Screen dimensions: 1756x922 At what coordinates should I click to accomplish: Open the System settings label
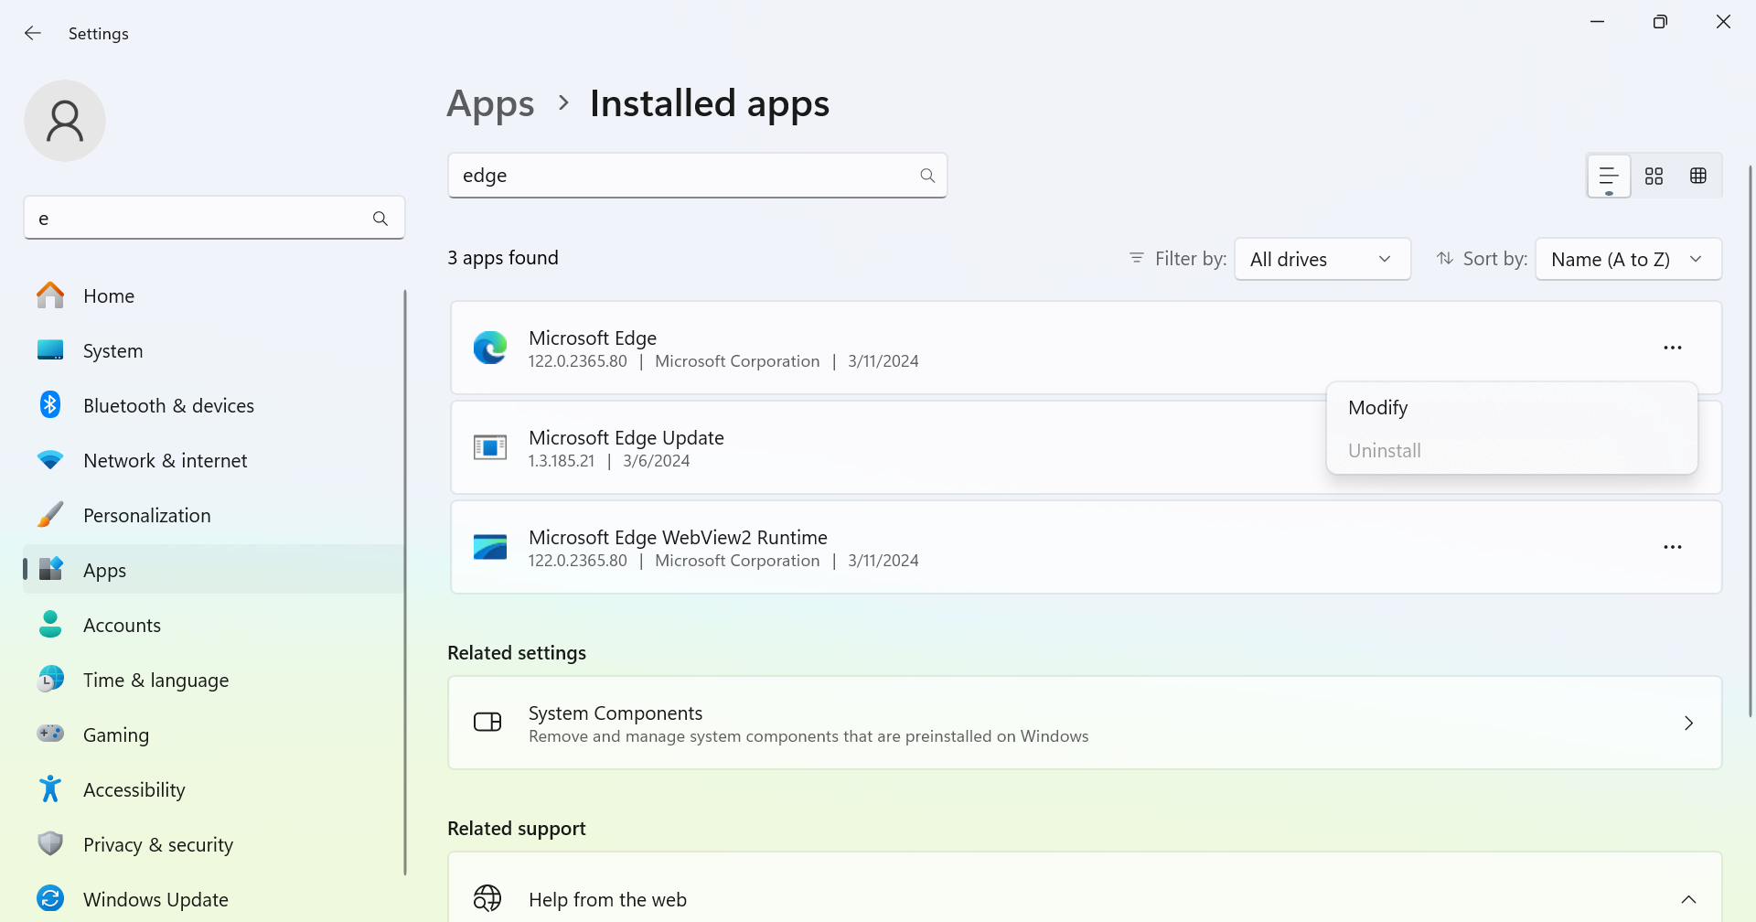tap(112, 351)
